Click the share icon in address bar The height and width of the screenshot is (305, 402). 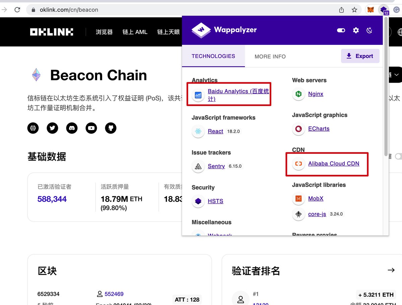(x=341, y=10)
